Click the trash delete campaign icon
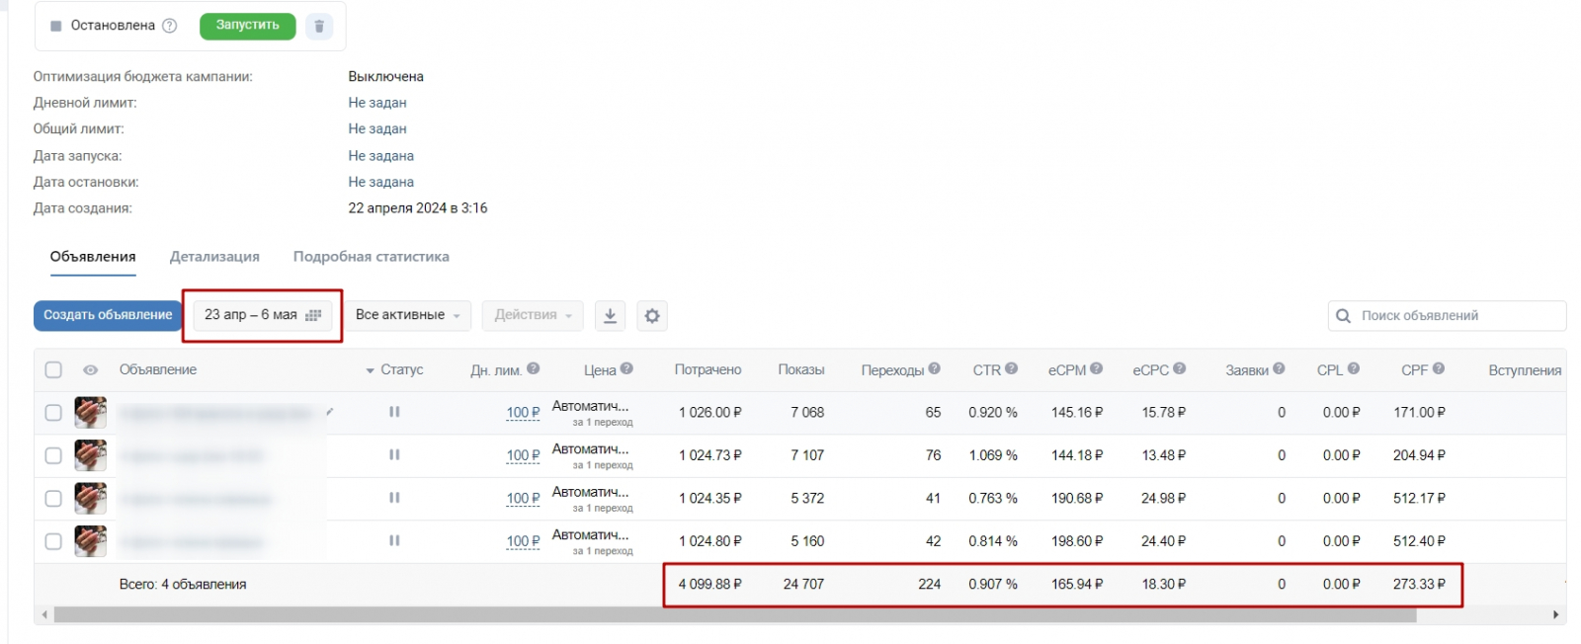The width and height of the screenshot is (1581, 644). pos(318,26)
